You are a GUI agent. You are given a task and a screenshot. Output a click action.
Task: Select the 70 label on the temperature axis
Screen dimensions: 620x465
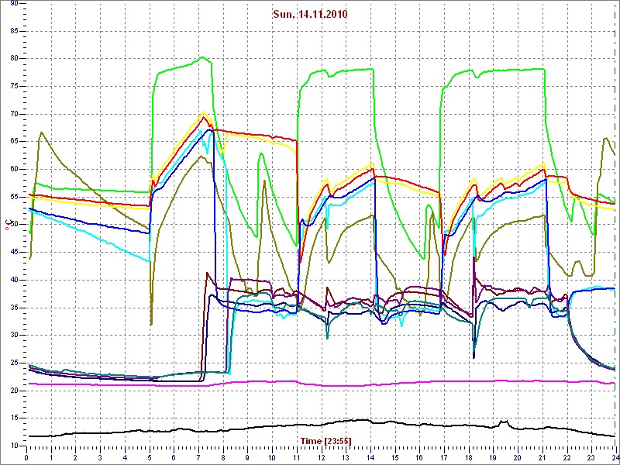13,114
